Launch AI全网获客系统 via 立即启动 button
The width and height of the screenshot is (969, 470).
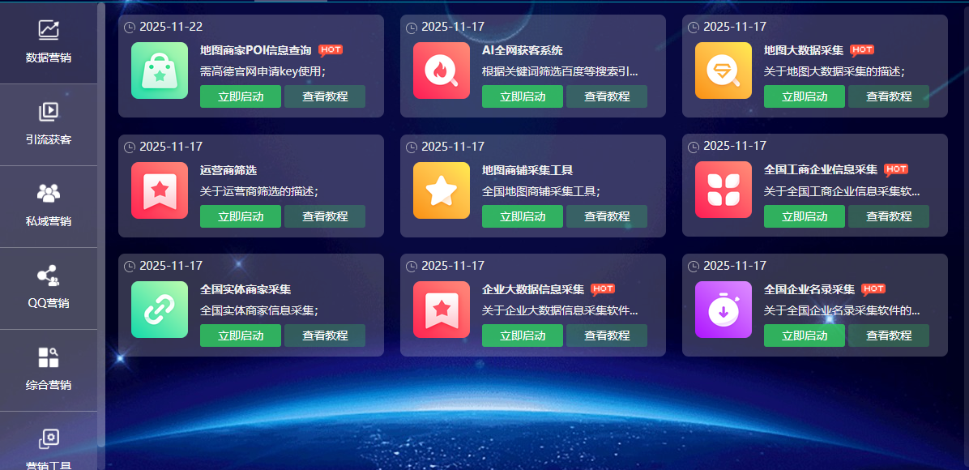522,96
